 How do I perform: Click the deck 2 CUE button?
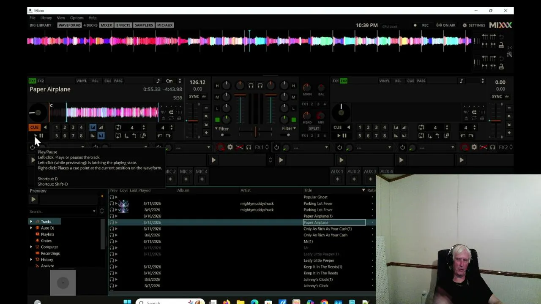pos(337,127)
